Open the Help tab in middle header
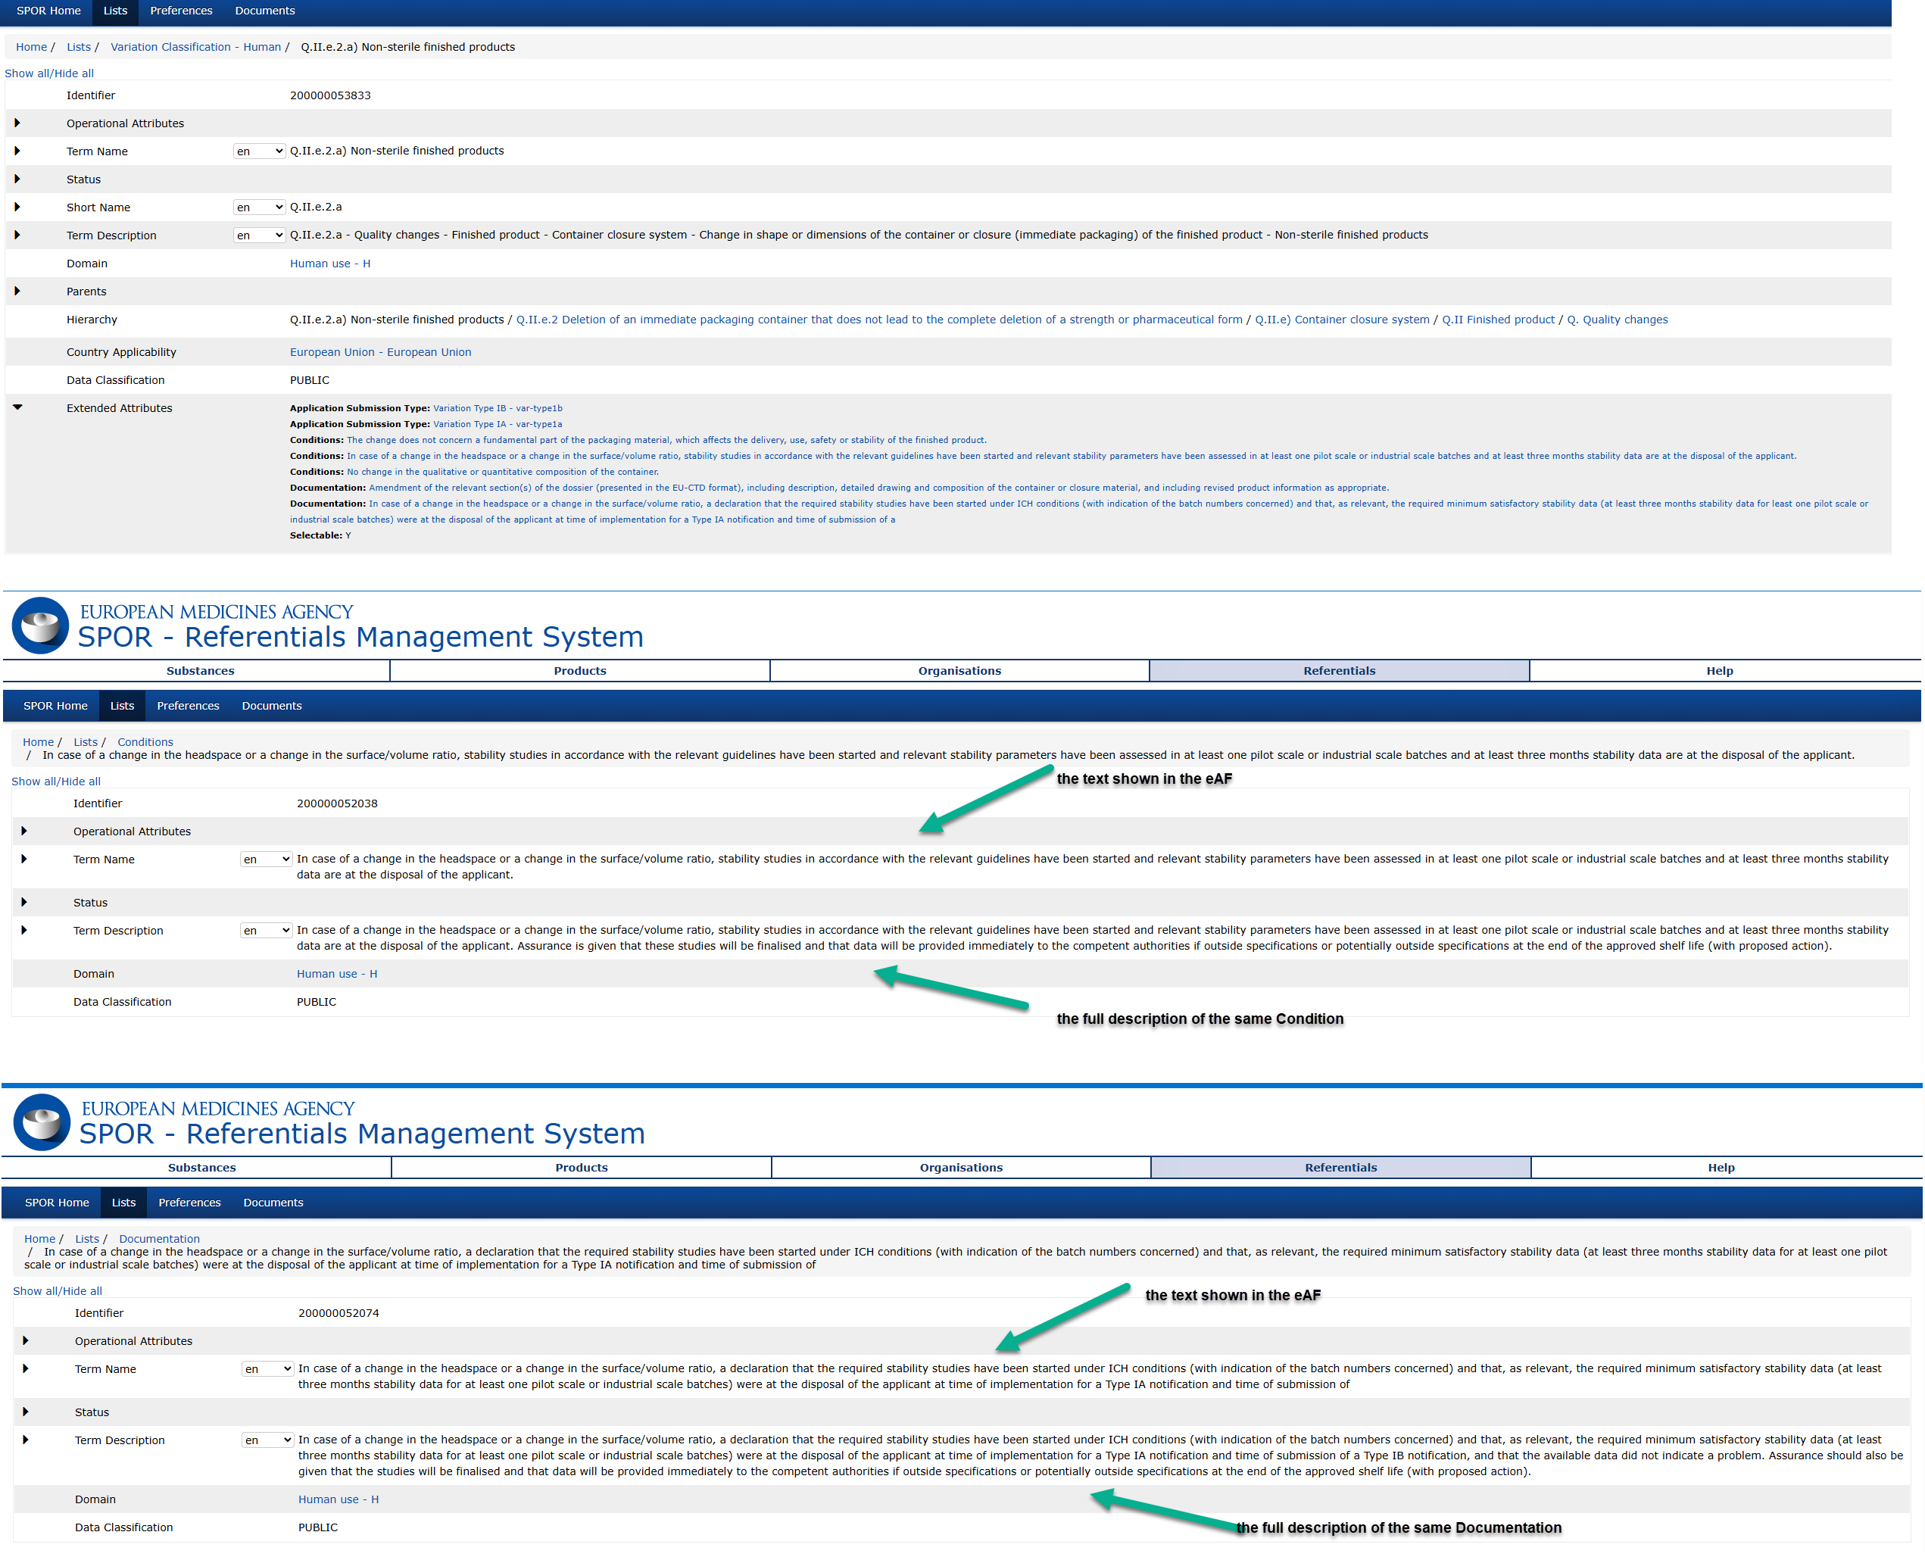 pyautogui.click(x=1719, y=671)
